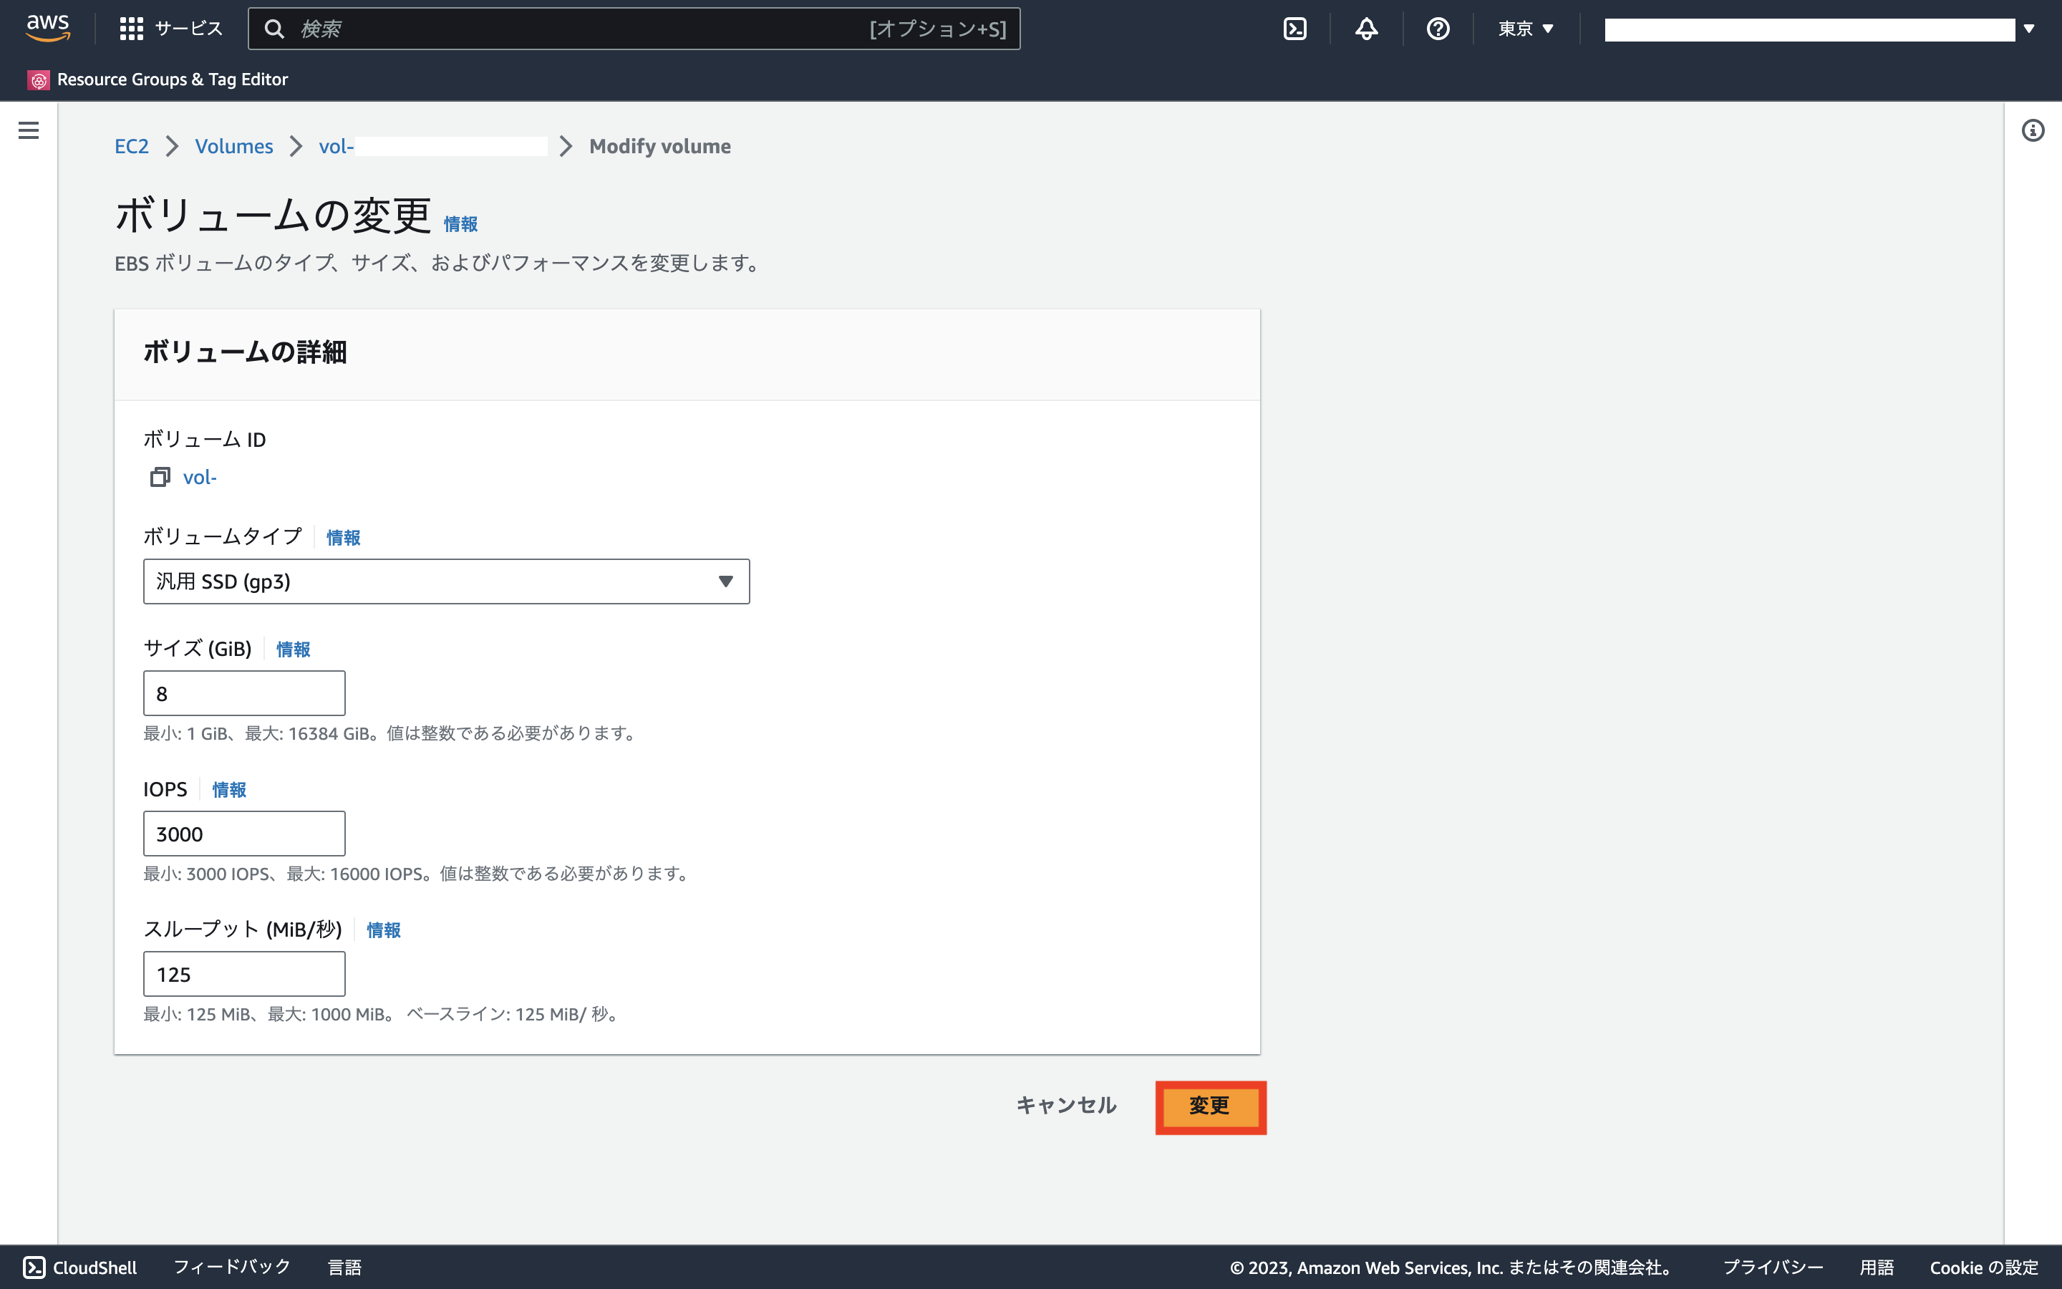This screenshot has width=2062, height=1289.
Task: Click the help question mark icon
Action: point(1438,28)
